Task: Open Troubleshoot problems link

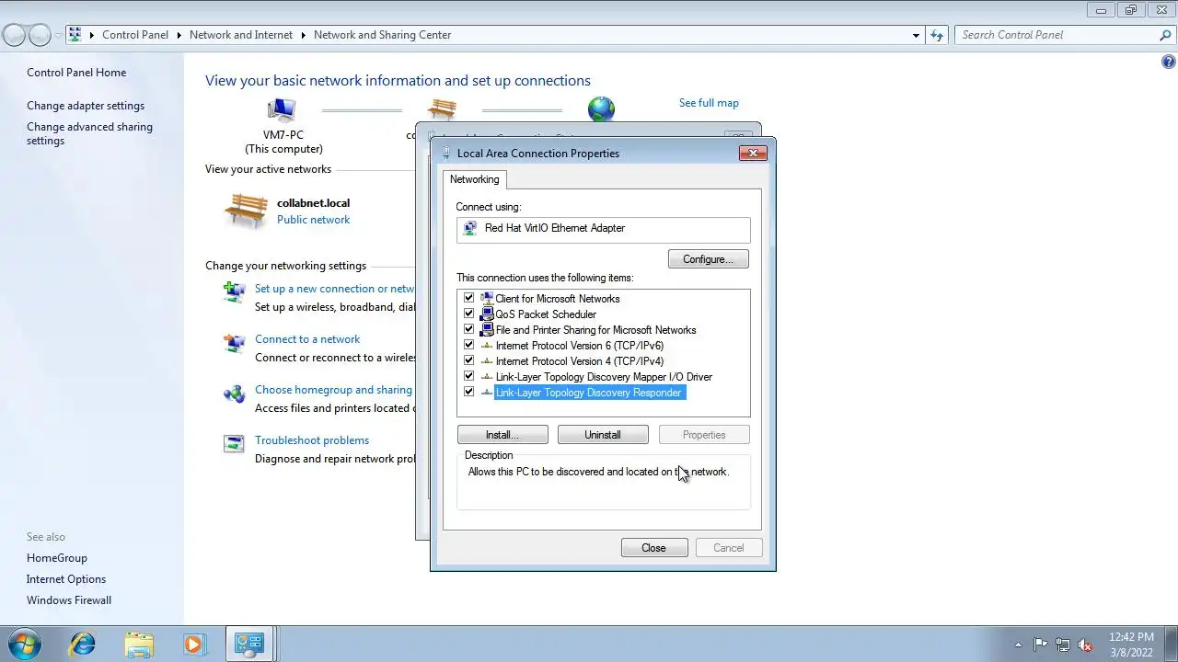Action: click(x=312, y=440)
